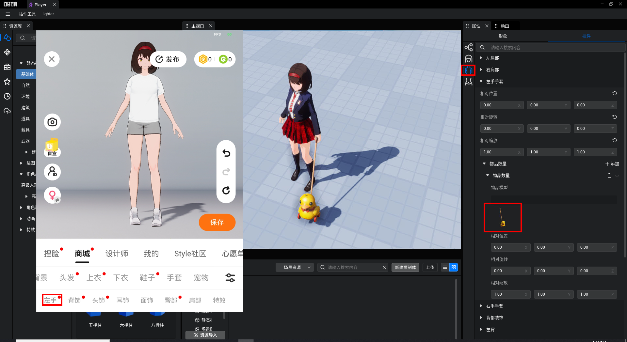Image resolution: width=627 pixels, height=342 pixels.
Task: Select the 左手 accessory category
Action: [50, 300]
